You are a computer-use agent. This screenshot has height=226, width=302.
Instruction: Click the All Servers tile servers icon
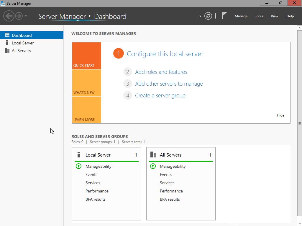pyautogui.click(x=153, y=154)
